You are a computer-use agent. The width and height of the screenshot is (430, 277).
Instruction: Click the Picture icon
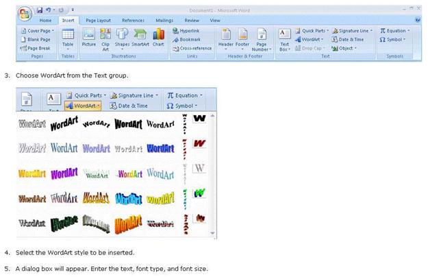click(89, 38)
